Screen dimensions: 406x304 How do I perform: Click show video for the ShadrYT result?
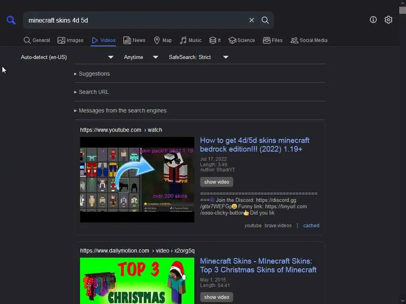tap(216, 182)
